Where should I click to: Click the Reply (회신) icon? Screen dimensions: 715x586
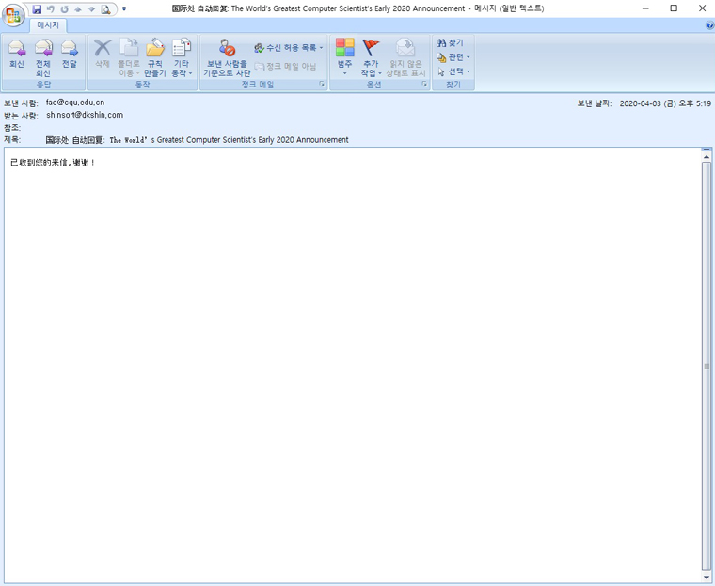click(17, 55)
